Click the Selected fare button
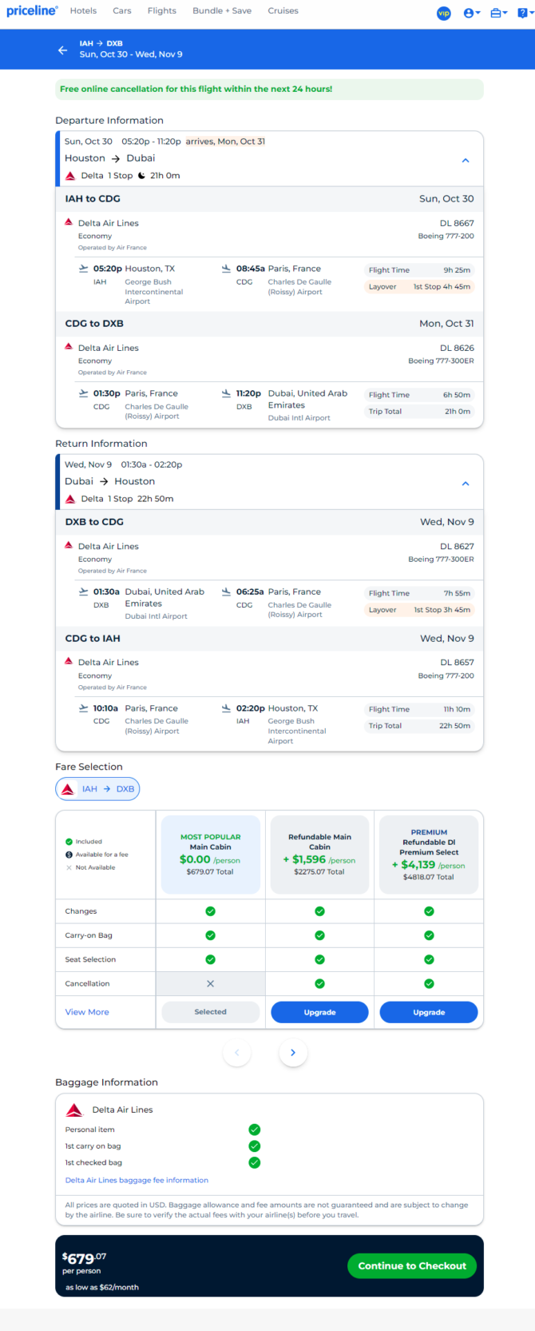The width and height of the screenshot is (535, 1331). [211, 1012]
